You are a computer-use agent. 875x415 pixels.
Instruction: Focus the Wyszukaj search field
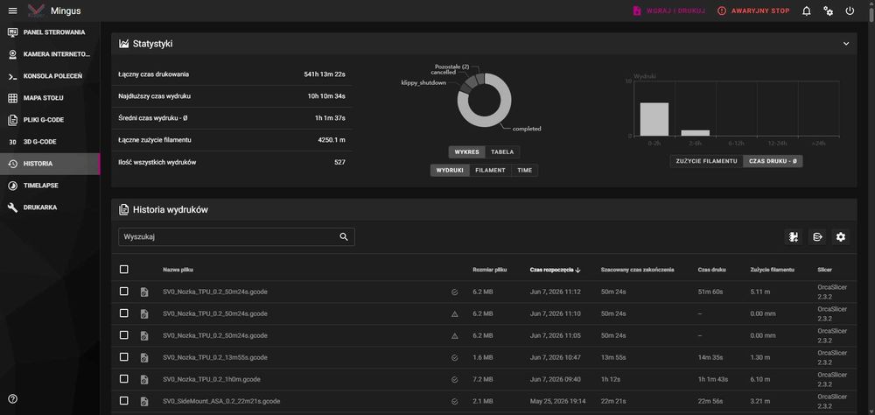tap(236, 236)
